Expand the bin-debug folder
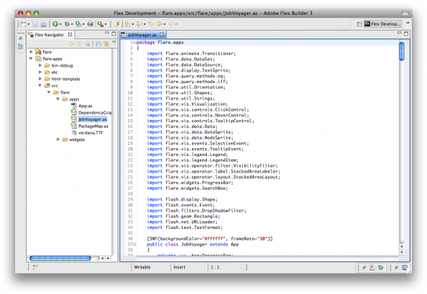Viewport: 427px width, 294px height. point(40,65)
